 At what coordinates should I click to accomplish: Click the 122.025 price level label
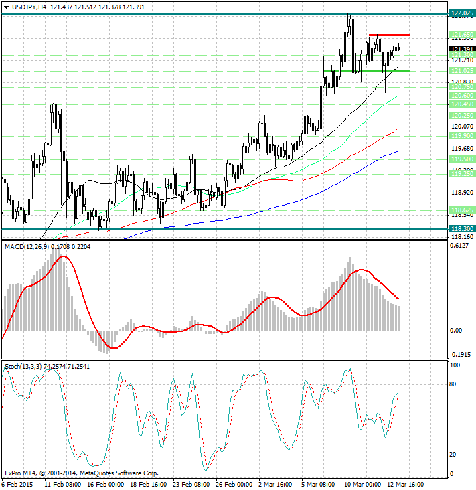462,13
